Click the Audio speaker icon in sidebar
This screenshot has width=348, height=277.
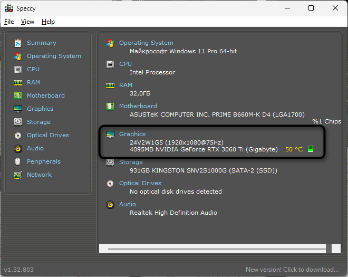18,149
